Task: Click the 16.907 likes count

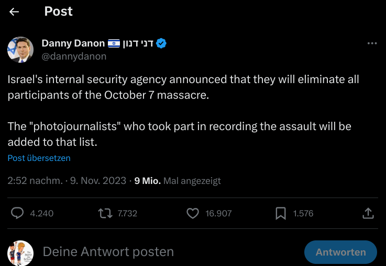Action: [219, 213]
